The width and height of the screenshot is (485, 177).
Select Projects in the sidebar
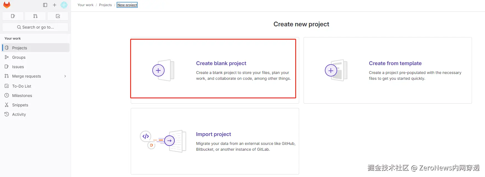(19, 48)
